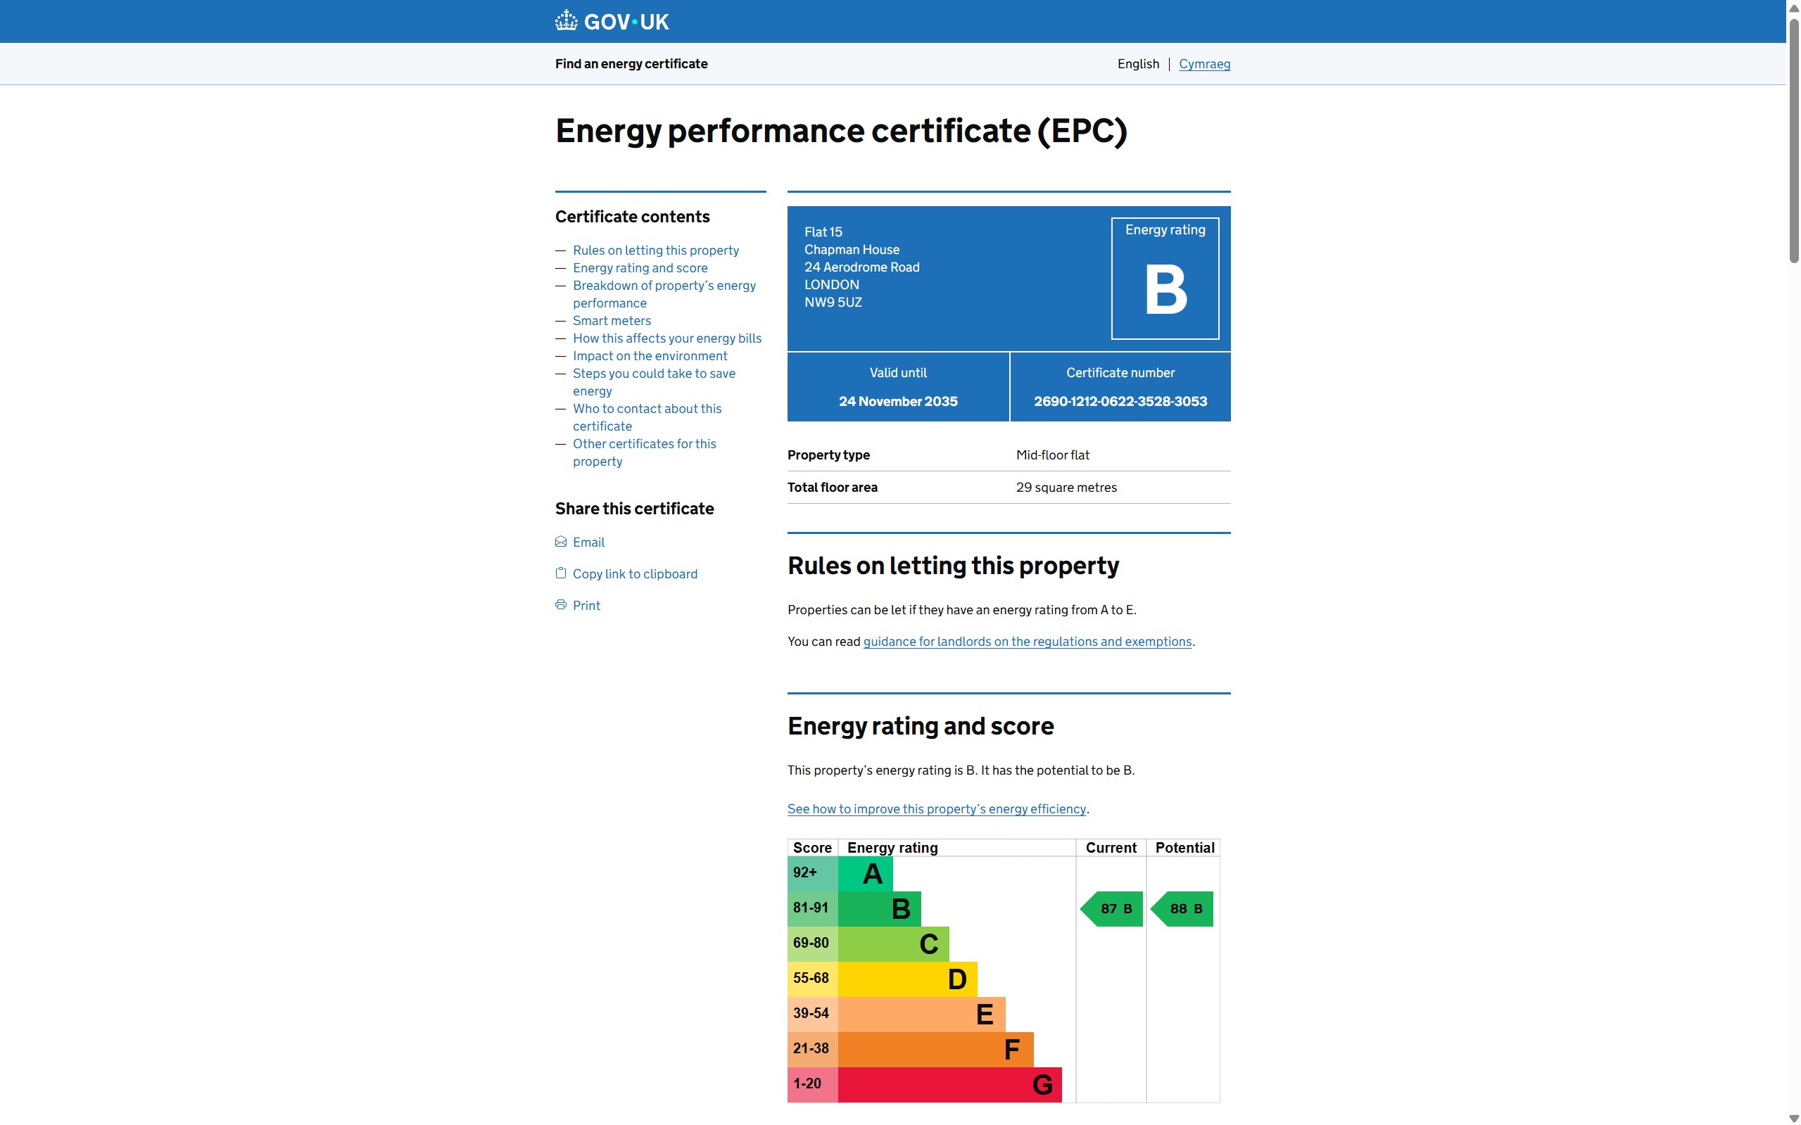Open How this affects your energy bills
The height and width of the screenshot is (1125, 1801).
[x=666, y=338]
